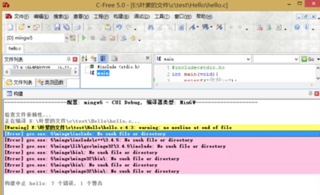Click the Open folder toolbar icon

(x=21, y=27)
